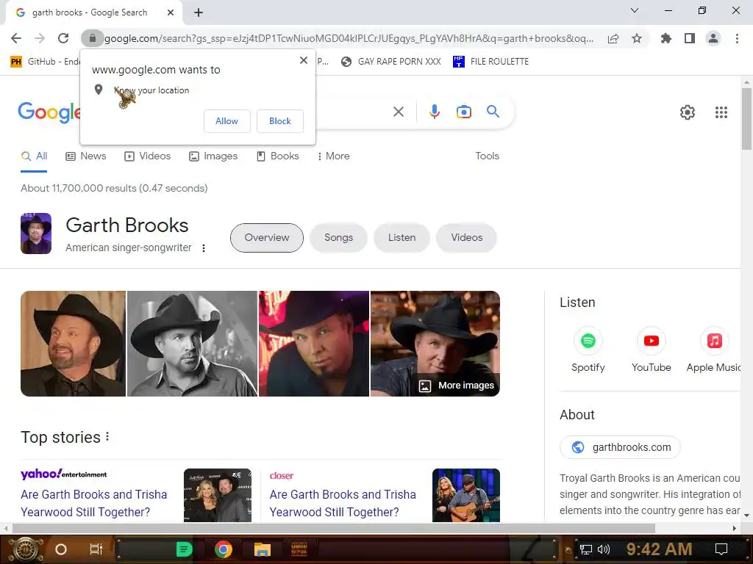Click the horizontal page scrollbar
The height and width of the screenshot is (564, 753).
[x=334, y=529]
